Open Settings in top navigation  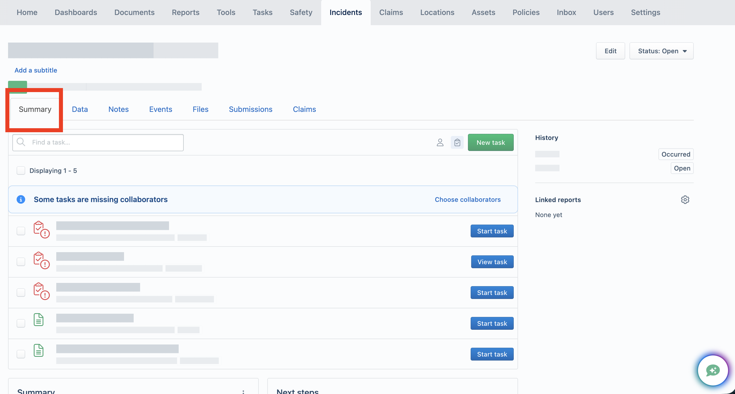646,12
